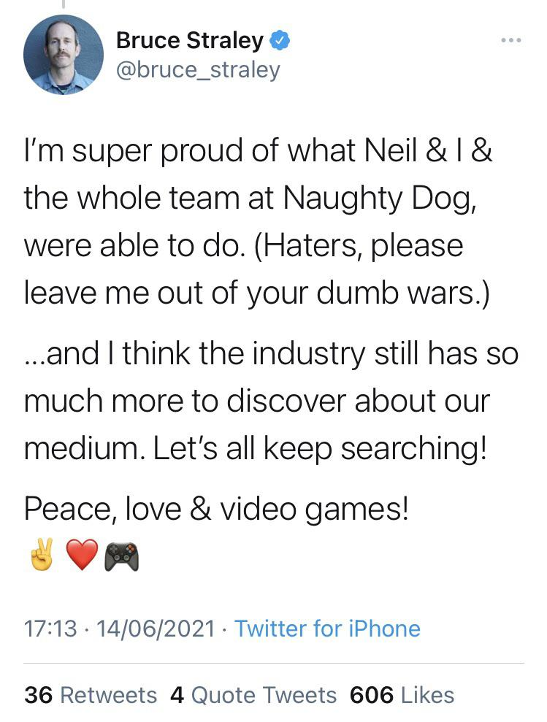Click the 17:13 tweet time
Image resolution: width=547 pixels, height=722 pixels.
click(x=50, y=629)
